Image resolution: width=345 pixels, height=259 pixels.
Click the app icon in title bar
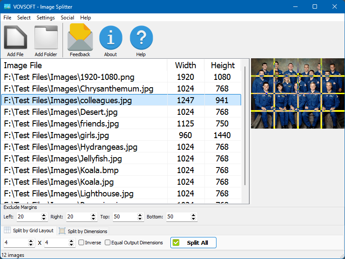pyautogui.click(x=7, y=6)
